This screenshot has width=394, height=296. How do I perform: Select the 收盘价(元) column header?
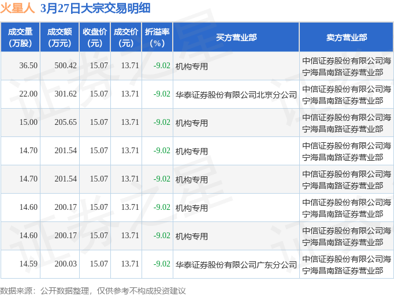tap(95, 38)
